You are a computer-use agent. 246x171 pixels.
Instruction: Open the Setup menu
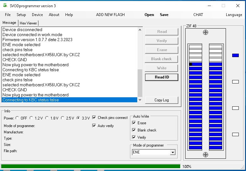point(21,15)
